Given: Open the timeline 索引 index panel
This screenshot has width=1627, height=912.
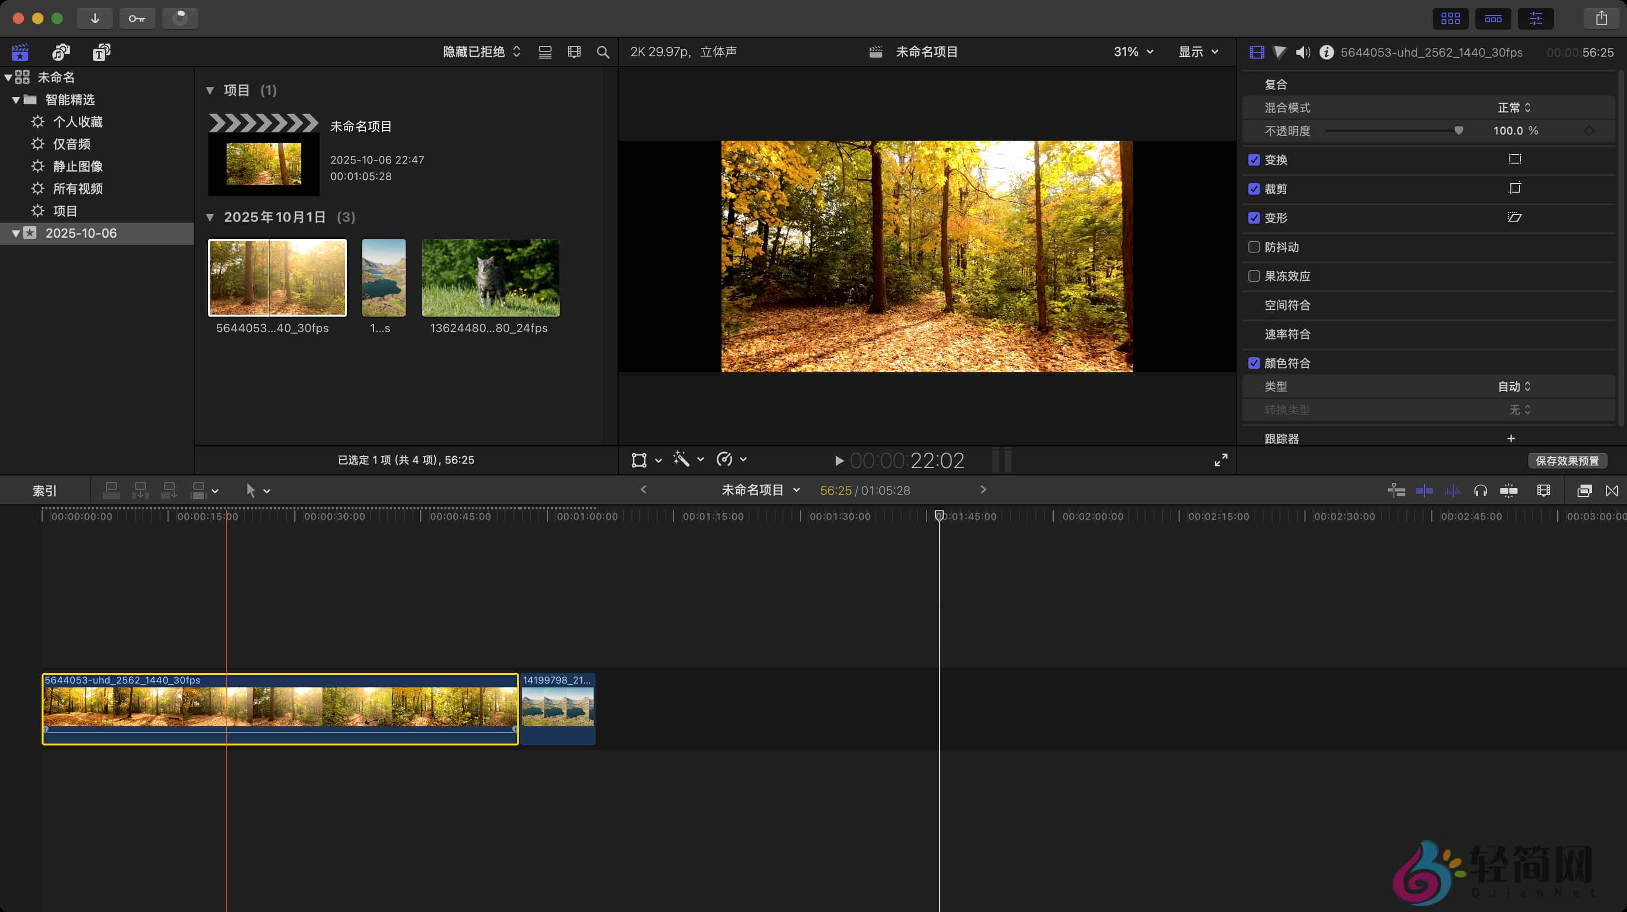Looking at the screenshot, I should 44,490.
